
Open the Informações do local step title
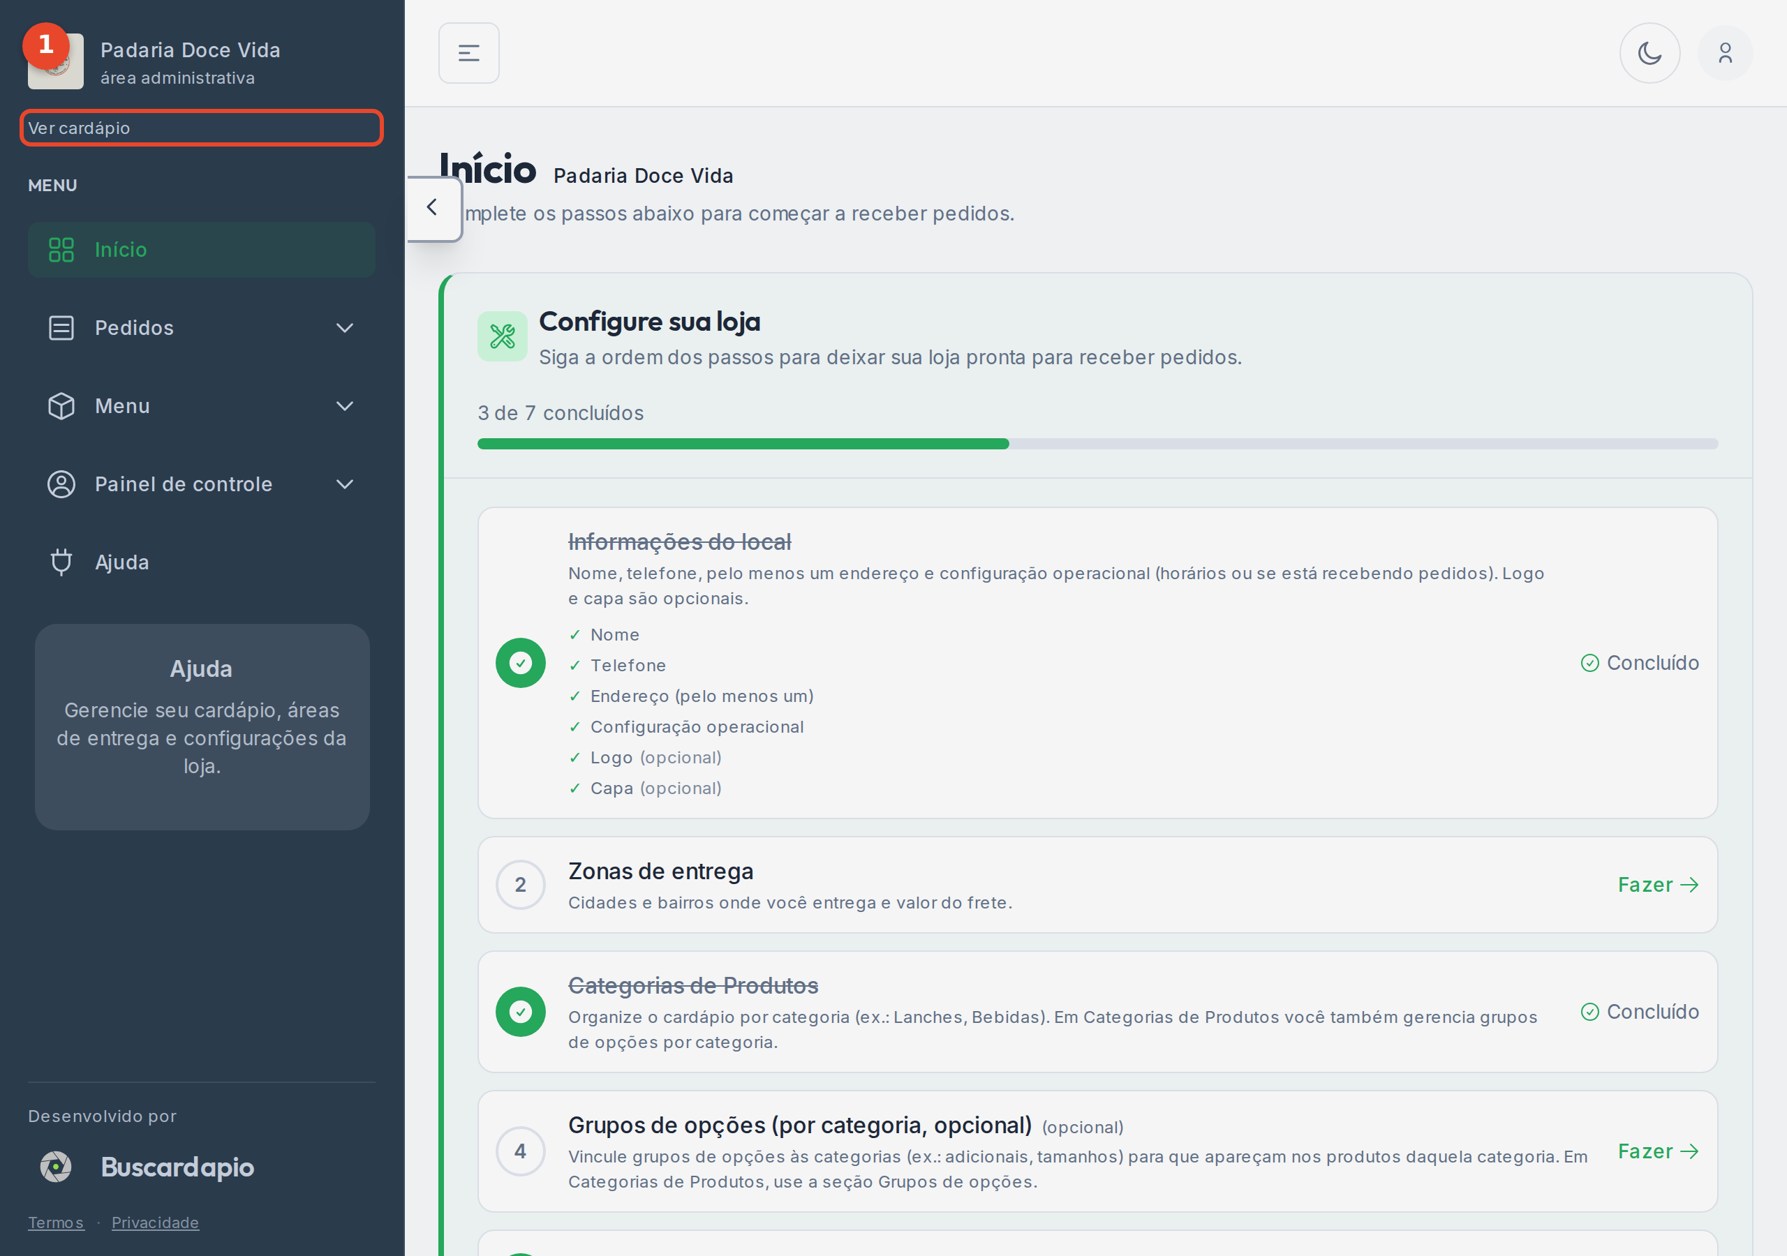click(x=679, y=541)
